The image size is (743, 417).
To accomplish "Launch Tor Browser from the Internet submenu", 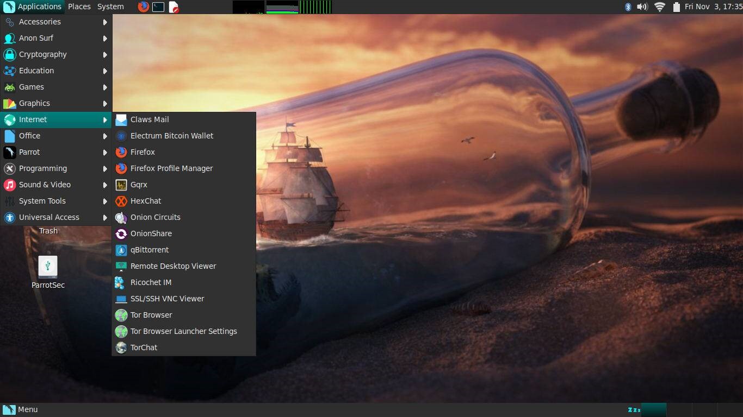I will (151, 315).
